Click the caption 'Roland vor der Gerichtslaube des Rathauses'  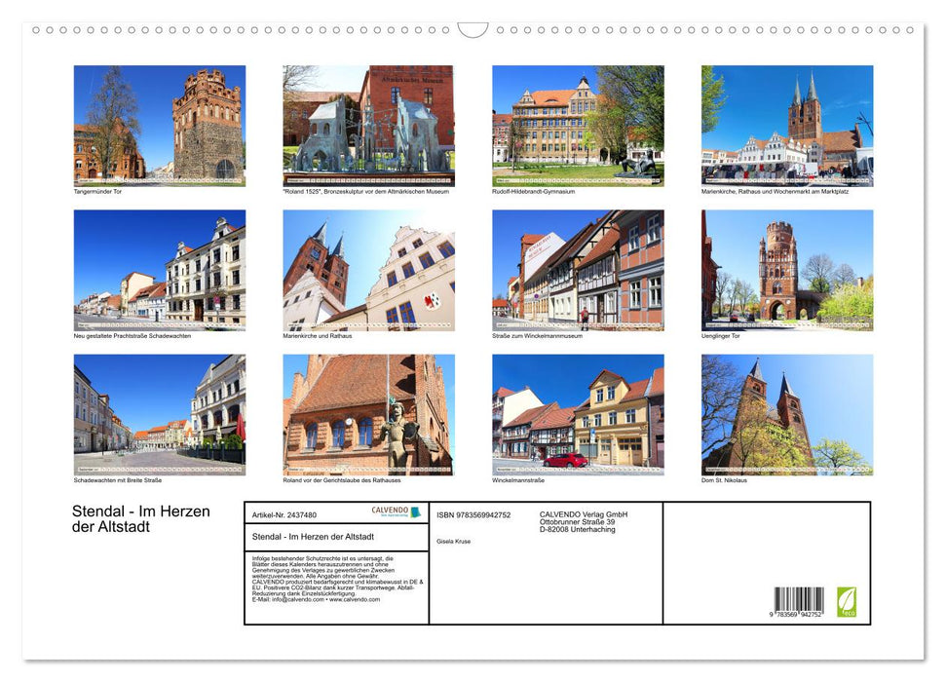[342, 480]
